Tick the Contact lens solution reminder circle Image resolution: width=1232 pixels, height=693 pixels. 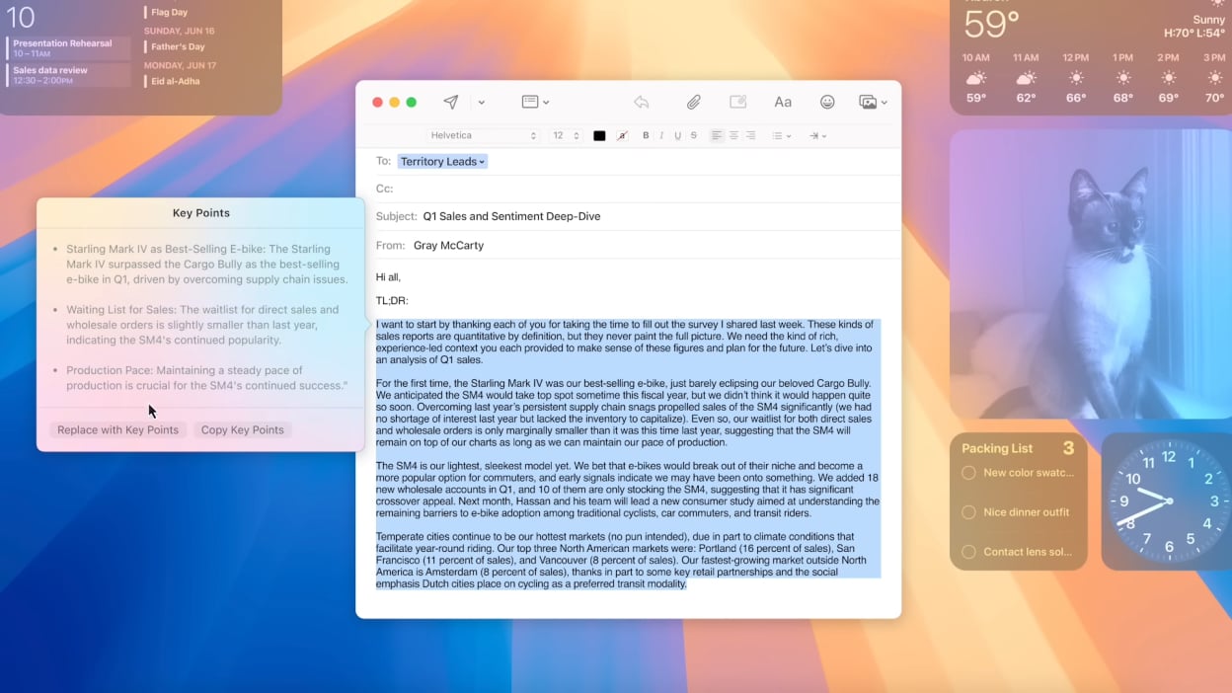(968, 552)
